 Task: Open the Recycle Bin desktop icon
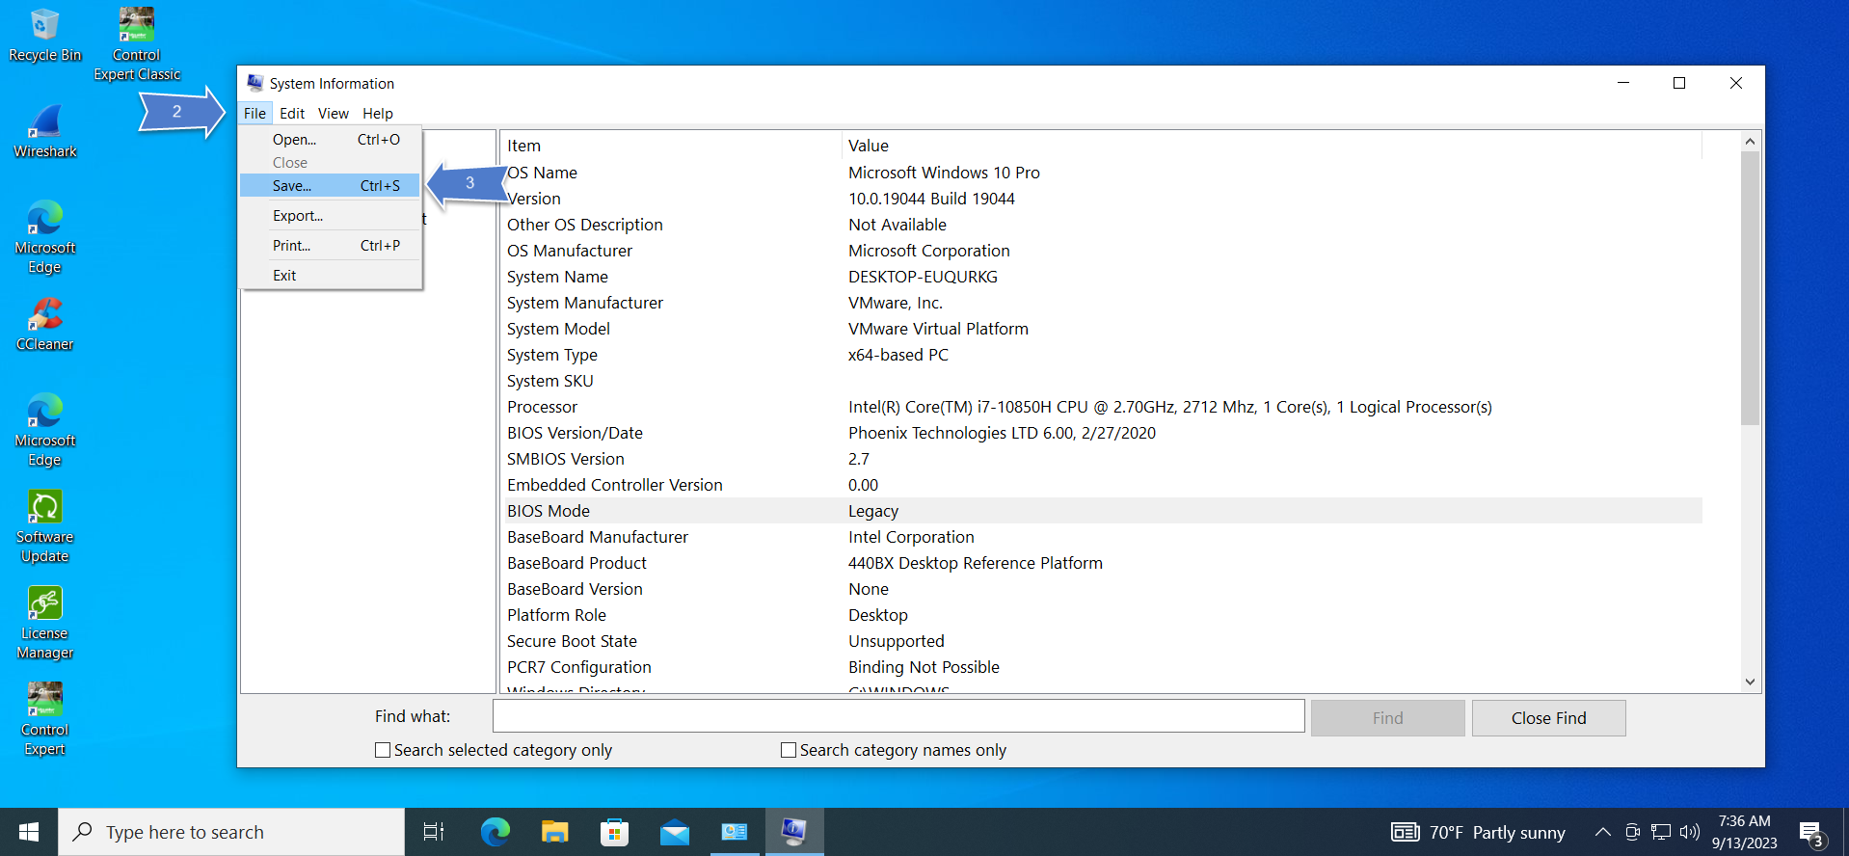[x=44, y=36]
